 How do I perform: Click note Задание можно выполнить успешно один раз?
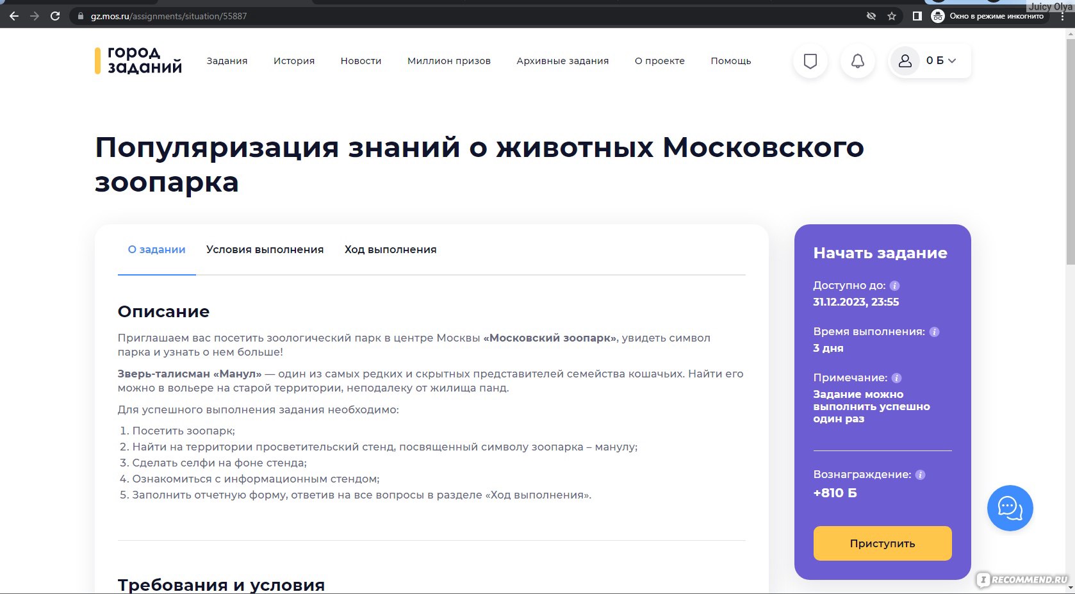point(871,406)
